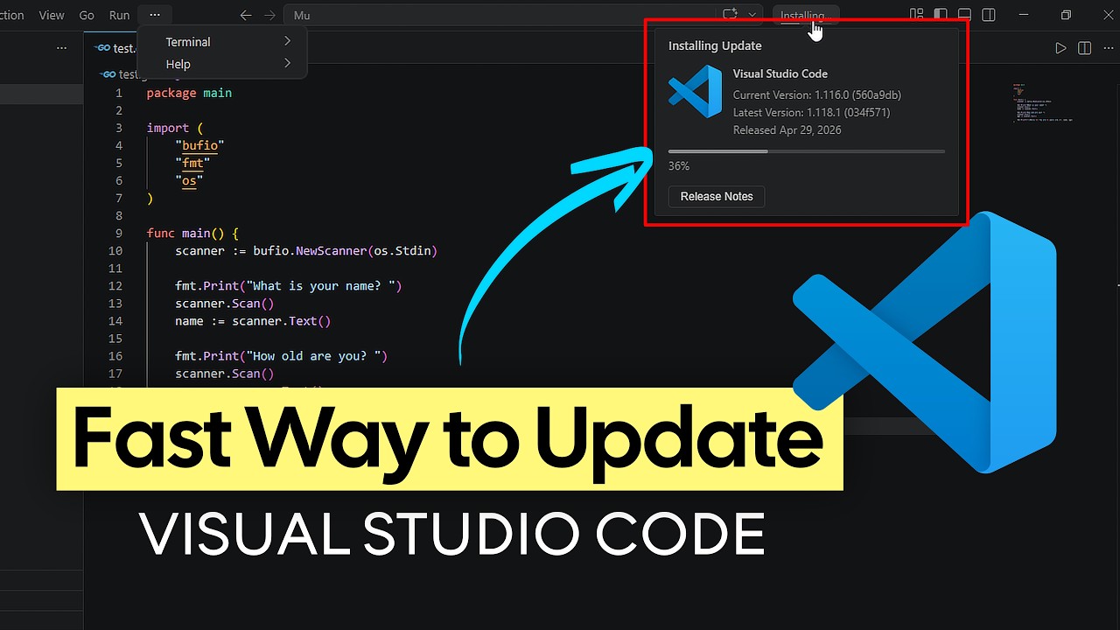Click the "bufio" import string
The height and width of the screenshot is (630, 1120).
199,145
